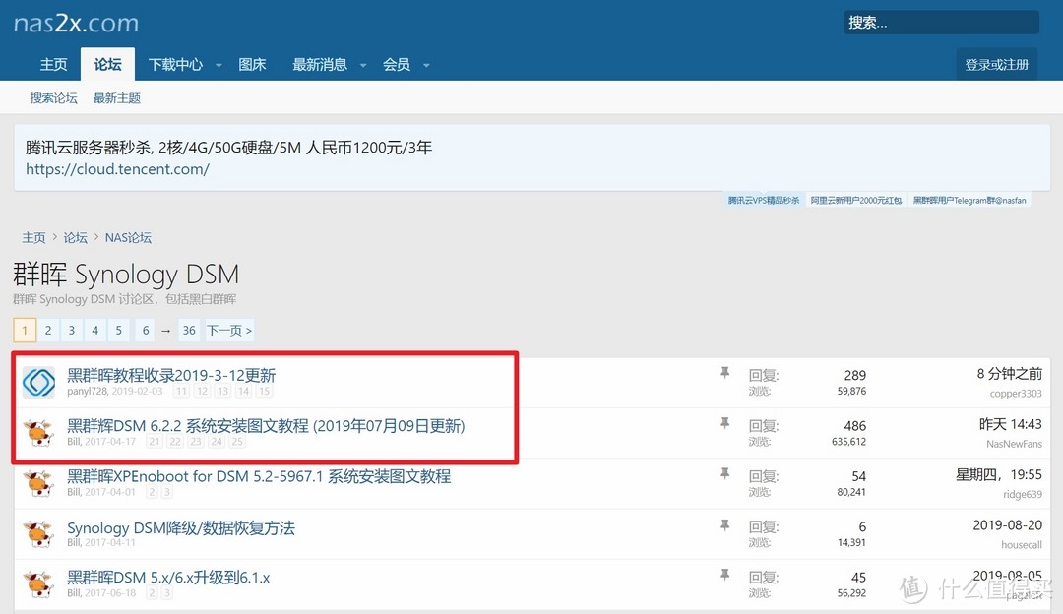
Task: Click avatar beside 黑群晖XPEnoboot for DSM 5.2-5967.1 thread
Action: tap(38, 483)
